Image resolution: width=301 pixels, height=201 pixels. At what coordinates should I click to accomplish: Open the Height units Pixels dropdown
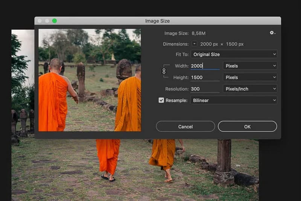click(250, 77)
